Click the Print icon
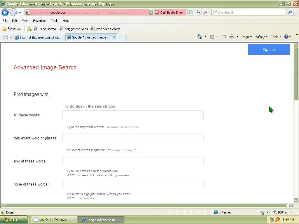 point(232,37)
